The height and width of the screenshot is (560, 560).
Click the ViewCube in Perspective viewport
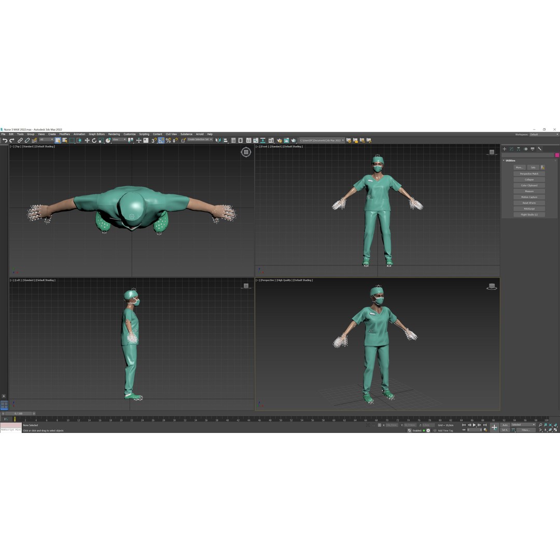(492, 287)
